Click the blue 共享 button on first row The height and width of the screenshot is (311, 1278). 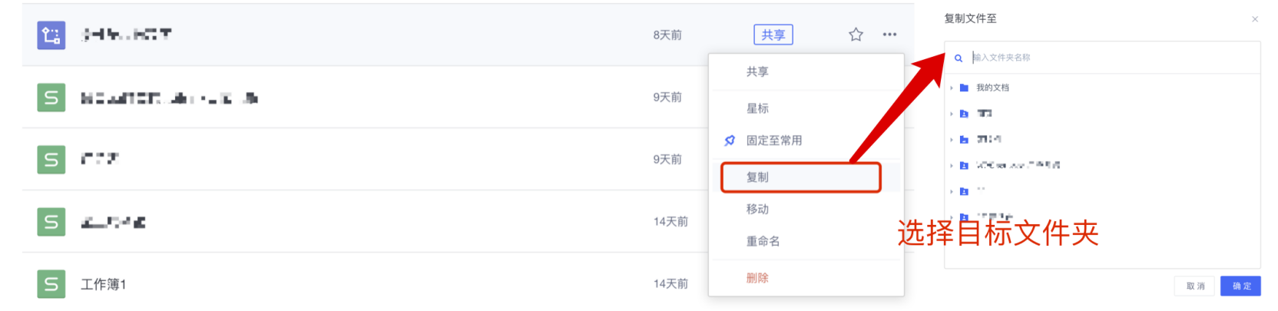point(773,35)
